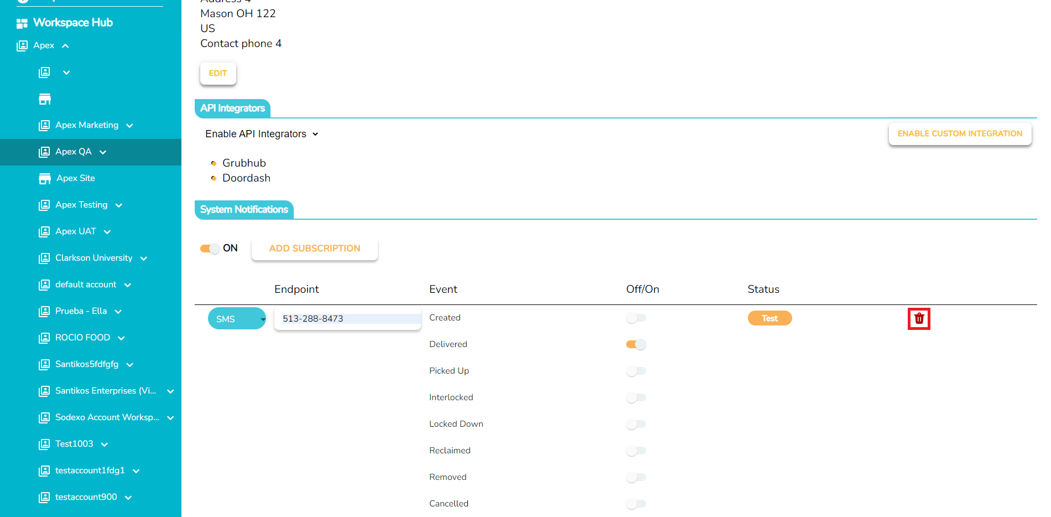Expand the Enable API Integrators dropdown
The height and width of the screenshot is (517, 1051).
(262, 134)
